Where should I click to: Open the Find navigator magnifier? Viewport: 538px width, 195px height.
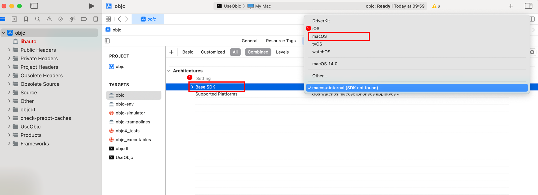click(x=37, y=19)
